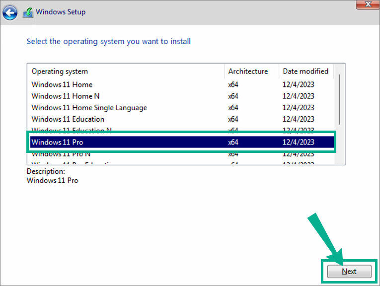Select Windows 11 Pro N edition
Image resolution: width=380 pixels, height=286 pixels.
[182, 154]
